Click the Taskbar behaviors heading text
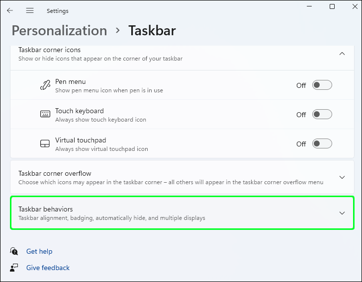Screen dimensions: 362x282 coord(45,209)
